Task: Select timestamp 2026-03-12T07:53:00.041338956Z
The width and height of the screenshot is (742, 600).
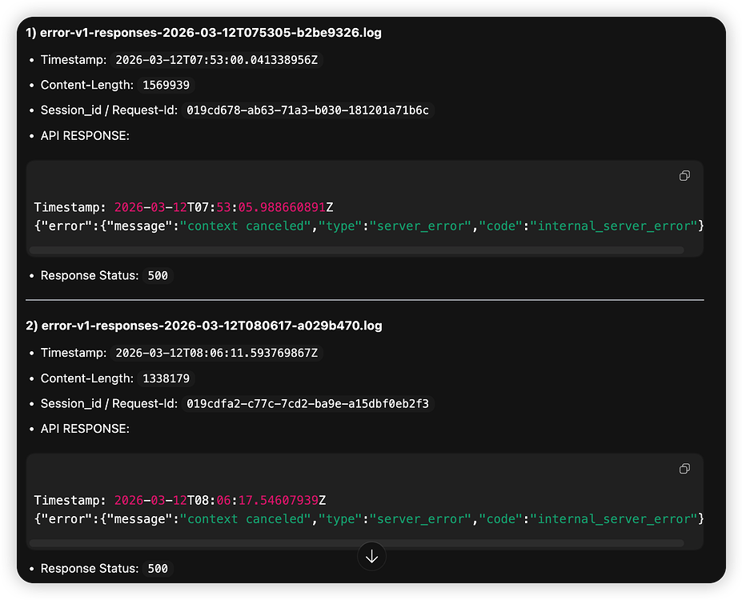Action: pos(217,60)
